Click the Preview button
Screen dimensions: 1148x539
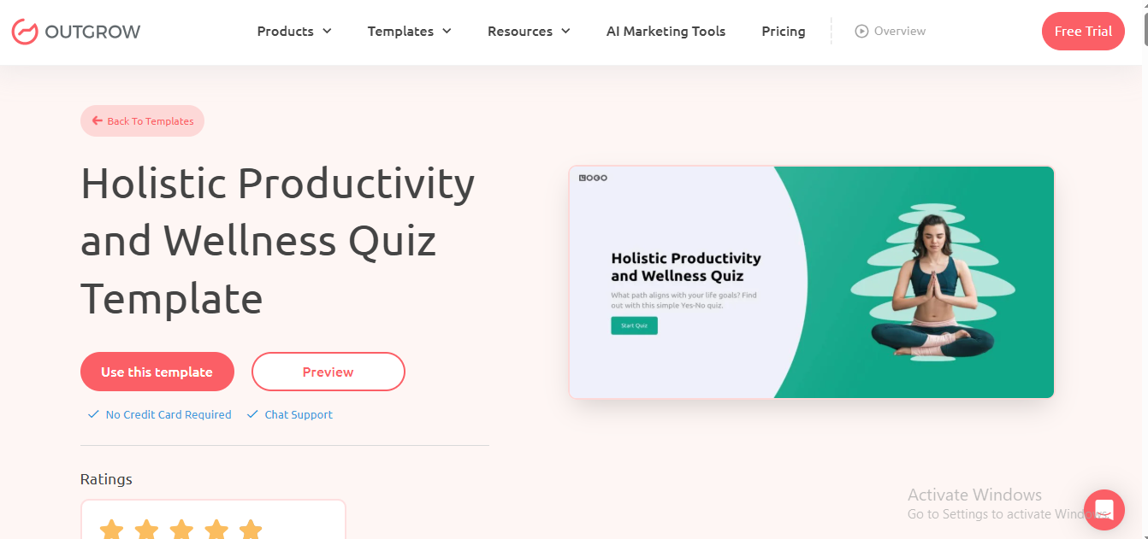coord(328,372)
